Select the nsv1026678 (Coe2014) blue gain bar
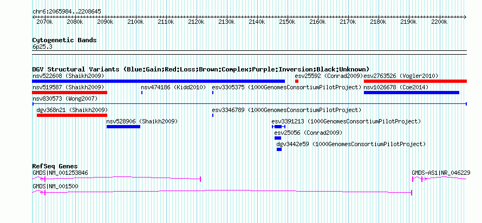 (x=412, y=93)
